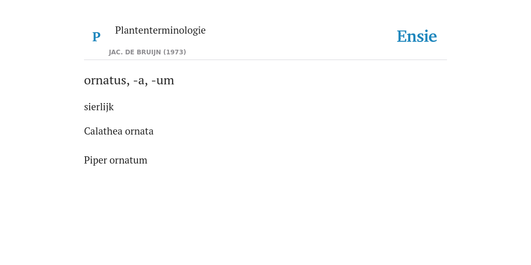Click the word Piper in the example

coord(95,160)
